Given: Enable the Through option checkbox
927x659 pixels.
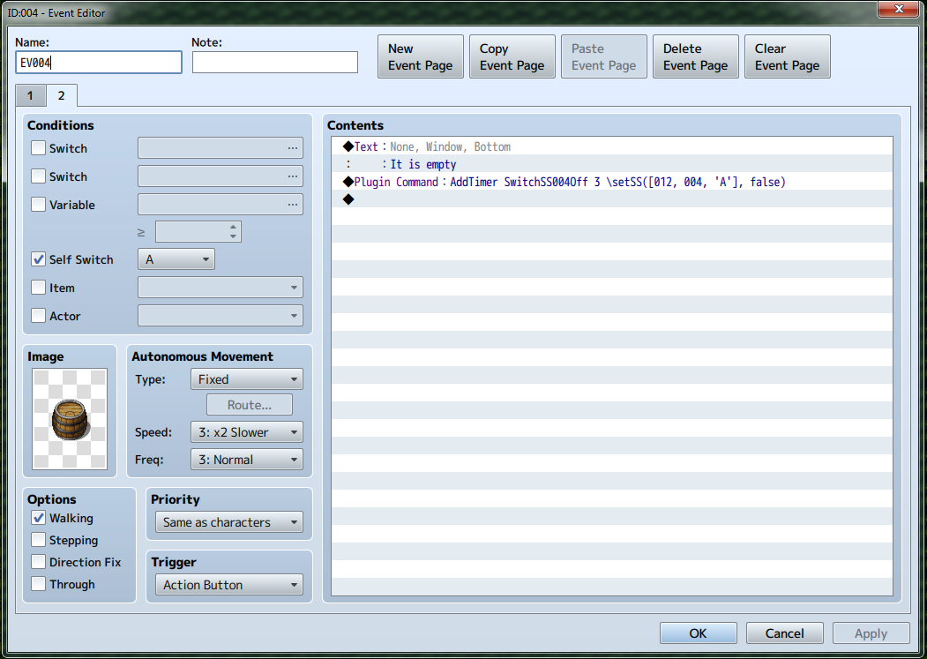Looking at the screenshot, I should tap(39, 584).
